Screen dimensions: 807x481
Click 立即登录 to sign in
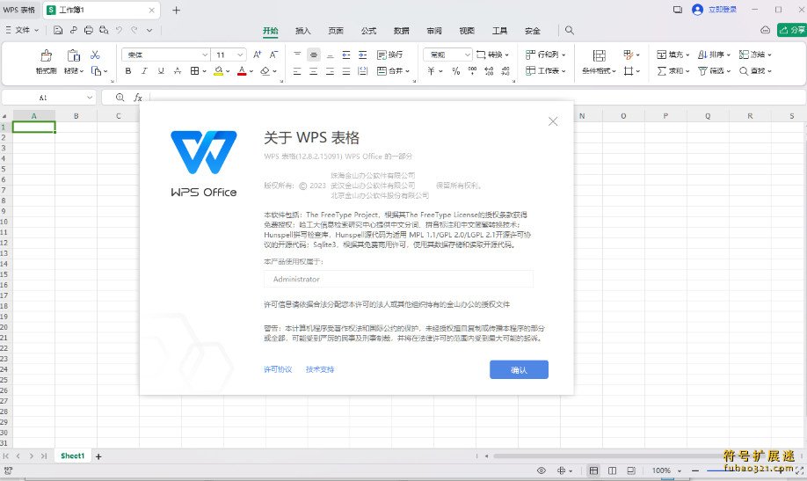click(x=723, y=10)
